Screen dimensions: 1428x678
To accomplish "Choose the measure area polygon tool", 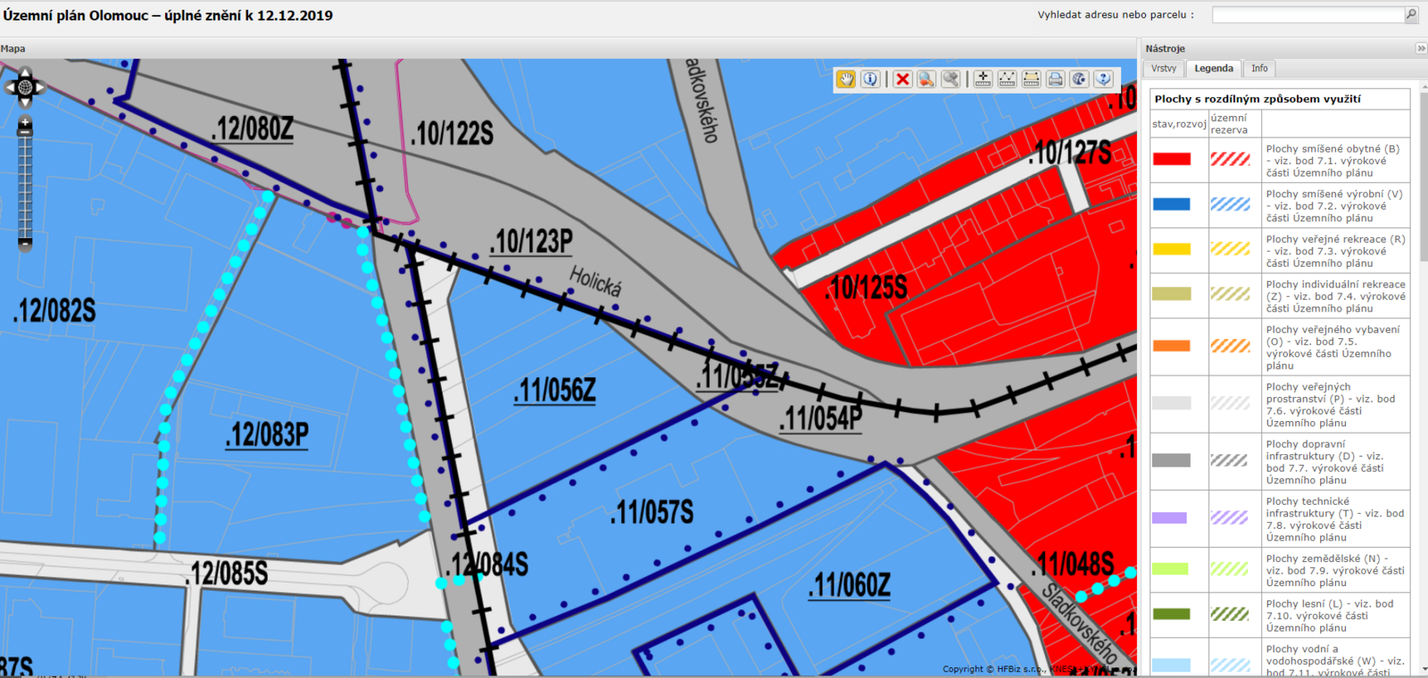I will (1031, 79).
